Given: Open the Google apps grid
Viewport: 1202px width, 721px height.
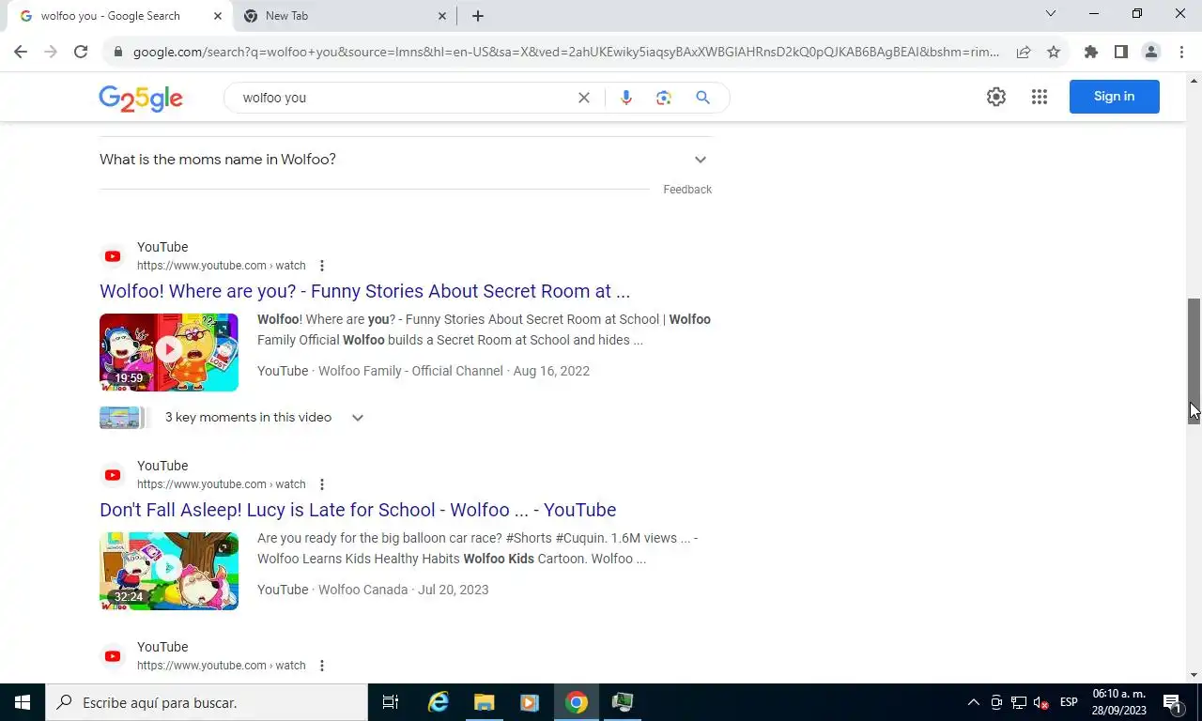Looking at the screenshot, I should click(x=1039, y=97).
